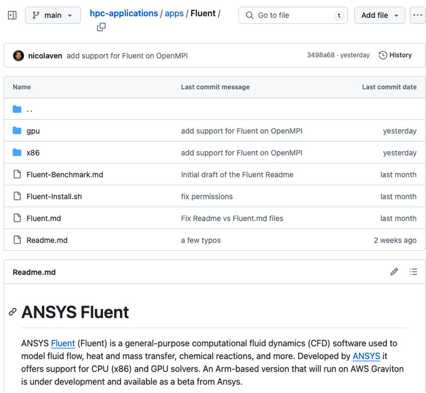Open the branch selector showing main
Viewport: 426px width, 393px height.
pos(52,15)
